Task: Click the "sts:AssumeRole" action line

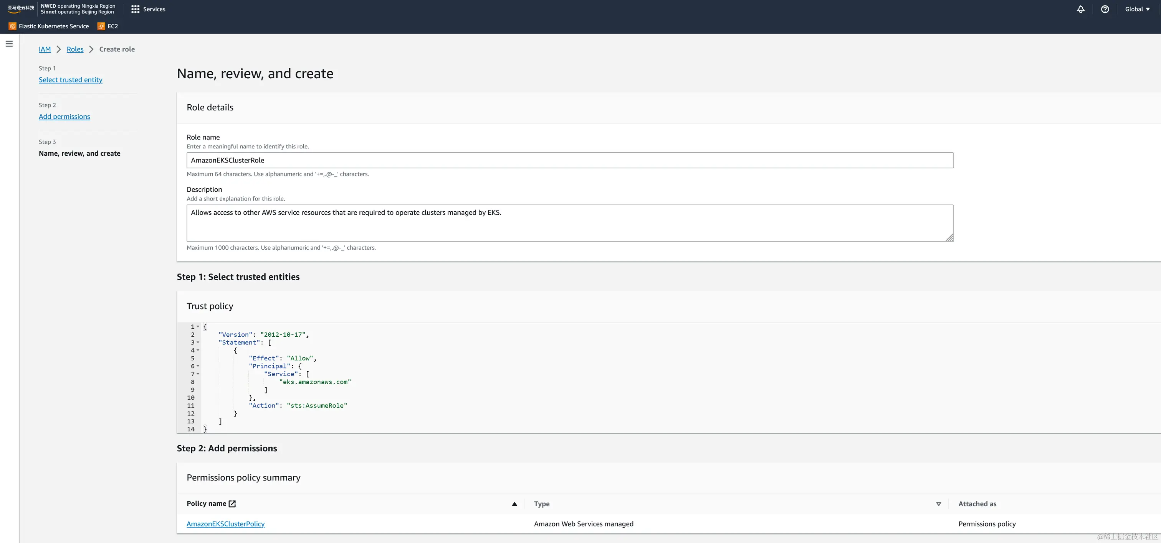Action: (x=298, y=406)
